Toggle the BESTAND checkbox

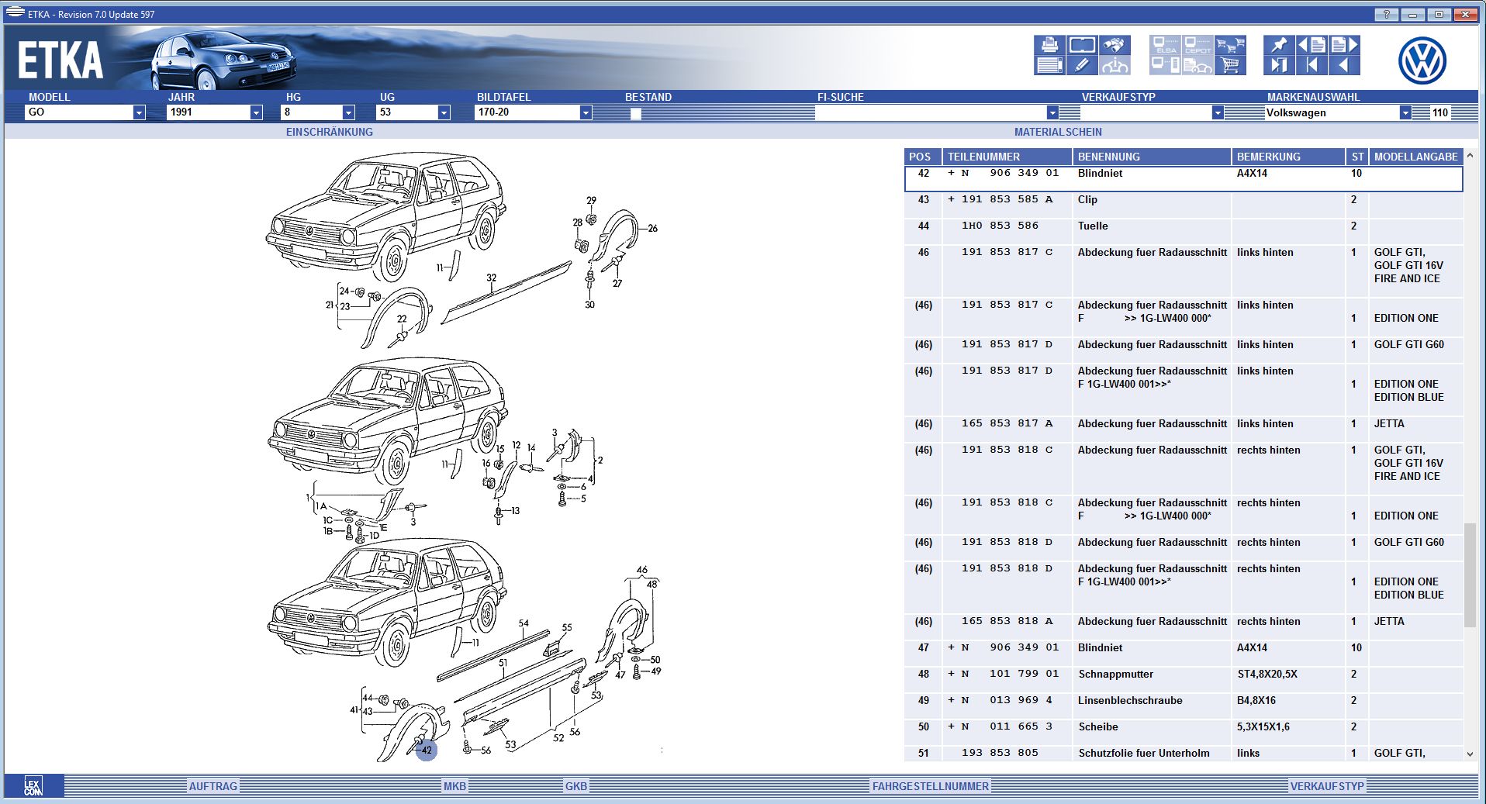(636, 113)
